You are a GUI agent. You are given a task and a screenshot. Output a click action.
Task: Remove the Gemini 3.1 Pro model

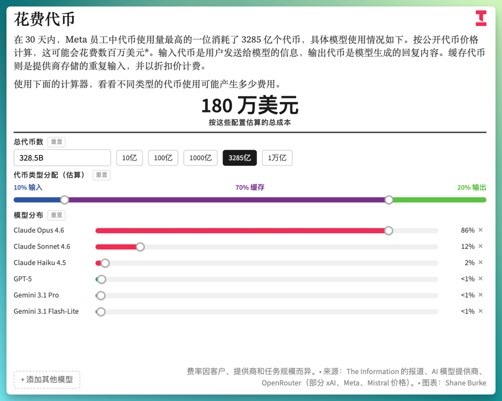tap(481, 295)
